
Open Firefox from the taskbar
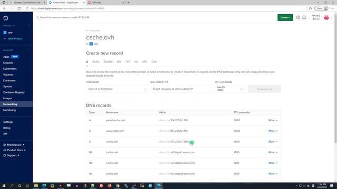(x=110, y=185)
